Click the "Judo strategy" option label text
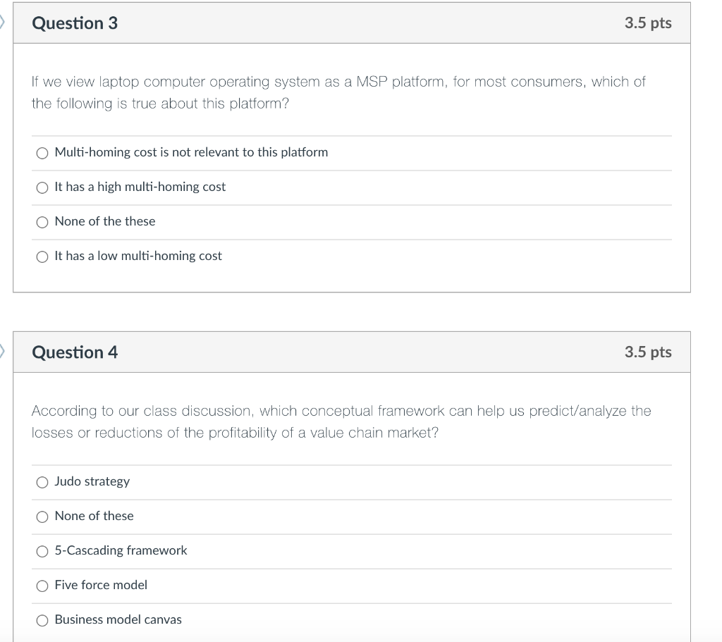The image size is (722, 642). 92,481
